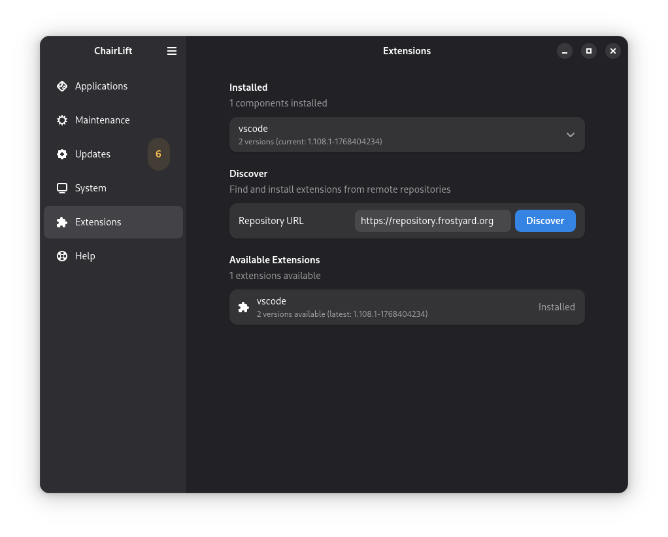The height and width of the screenshot is (537, 668).
Task: Click the Help lifebuoy icon
Action: [x=62, y=256]
